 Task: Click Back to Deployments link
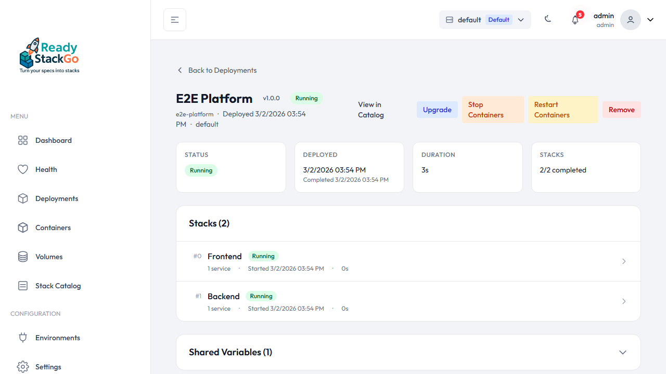click(216, 70)
